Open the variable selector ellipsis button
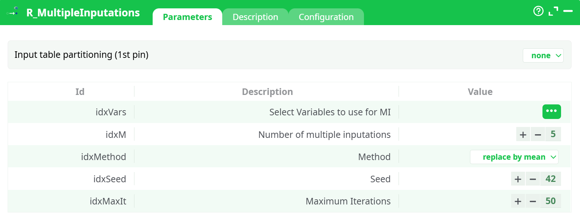This screenshot has width=580, height=223. [x=551, y=111]
